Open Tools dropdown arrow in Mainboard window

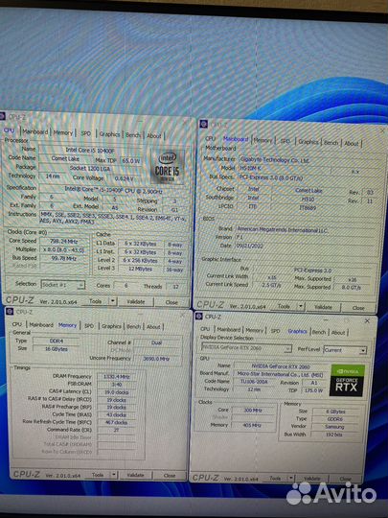301,307
